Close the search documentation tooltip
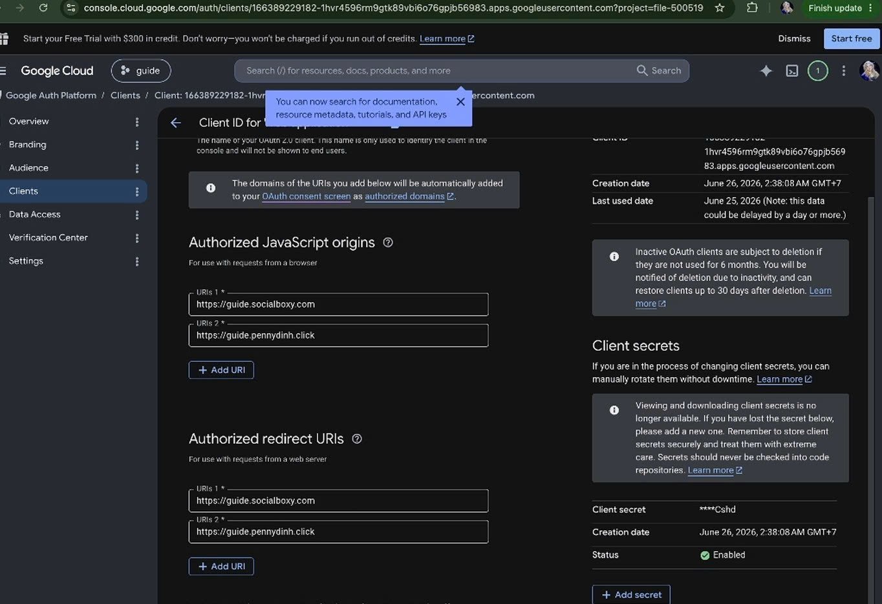Screen dimensions: 882x604 click(x=460, y=101)
